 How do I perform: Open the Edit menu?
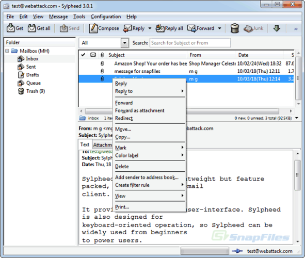point(23,17)
